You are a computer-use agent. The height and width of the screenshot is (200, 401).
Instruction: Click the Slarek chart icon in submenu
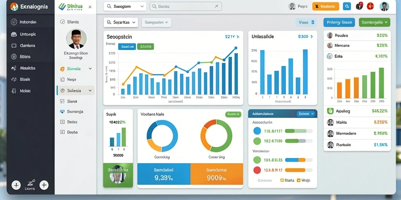tap(62, 101)
